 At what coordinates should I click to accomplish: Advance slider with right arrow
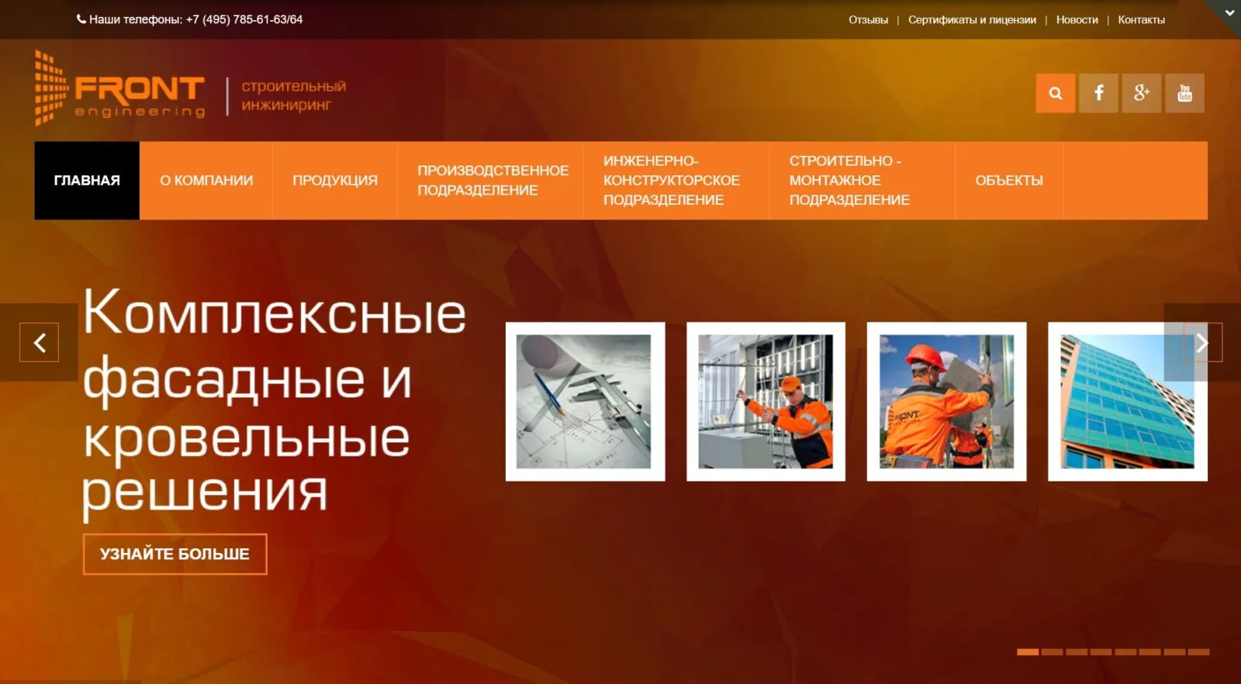[x=1202, y=342]
